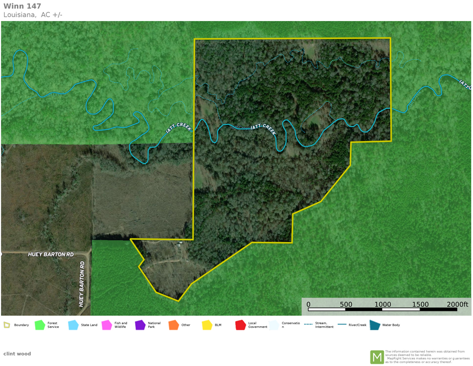
Task: Click the orange Other legend swatch
Action: tap(173, 325)
